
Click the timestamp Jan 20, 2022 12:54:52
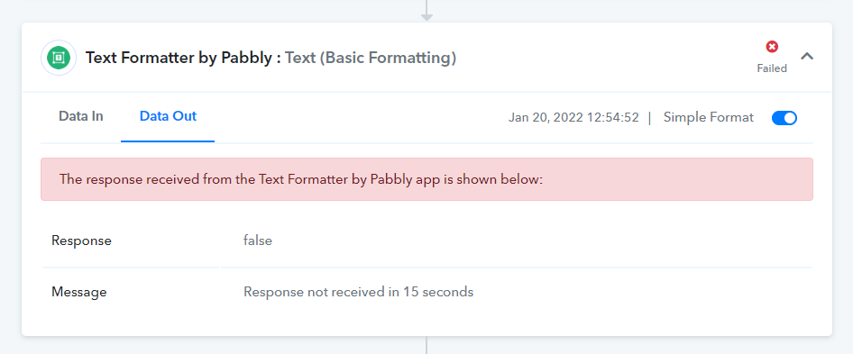tap(573, 117)
